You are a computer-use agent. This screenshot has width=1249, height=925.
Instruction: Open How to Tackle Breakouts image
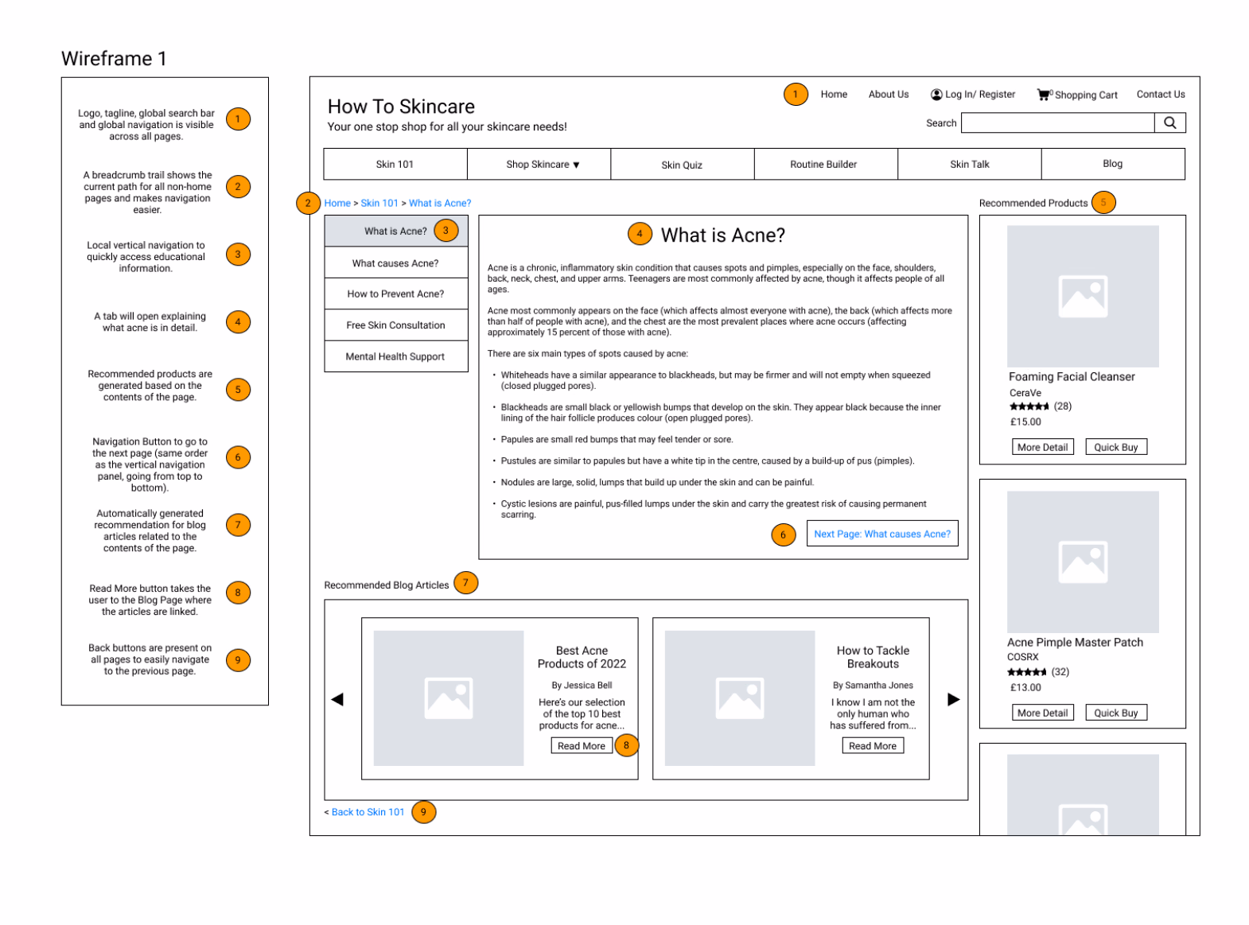coord(740,698)
